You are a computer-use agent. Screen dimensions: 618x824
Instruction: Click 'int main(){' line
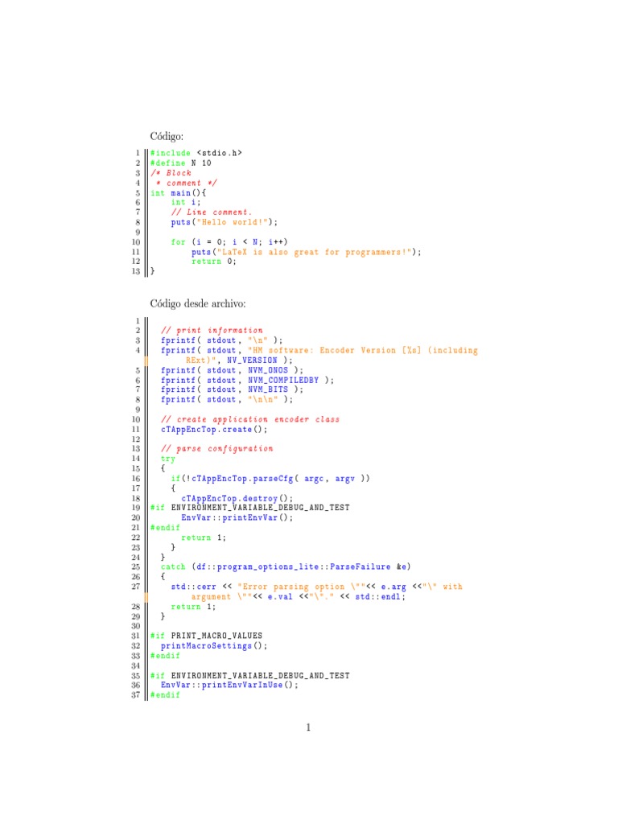[x=178, y=193]
